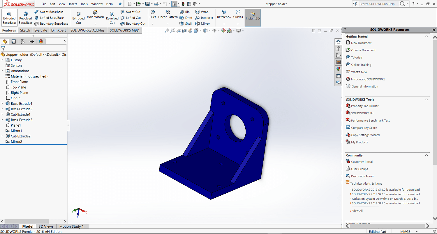Click the feature tree filter field
The image size is (437, 234).
[x=33, y=48]
